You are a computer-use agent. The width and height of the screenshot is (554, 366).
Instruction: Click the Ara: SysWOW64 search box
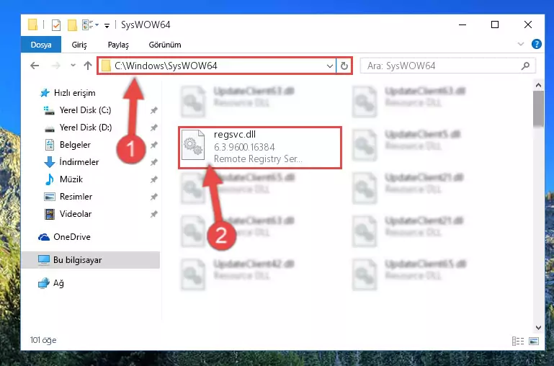[447, 66]
